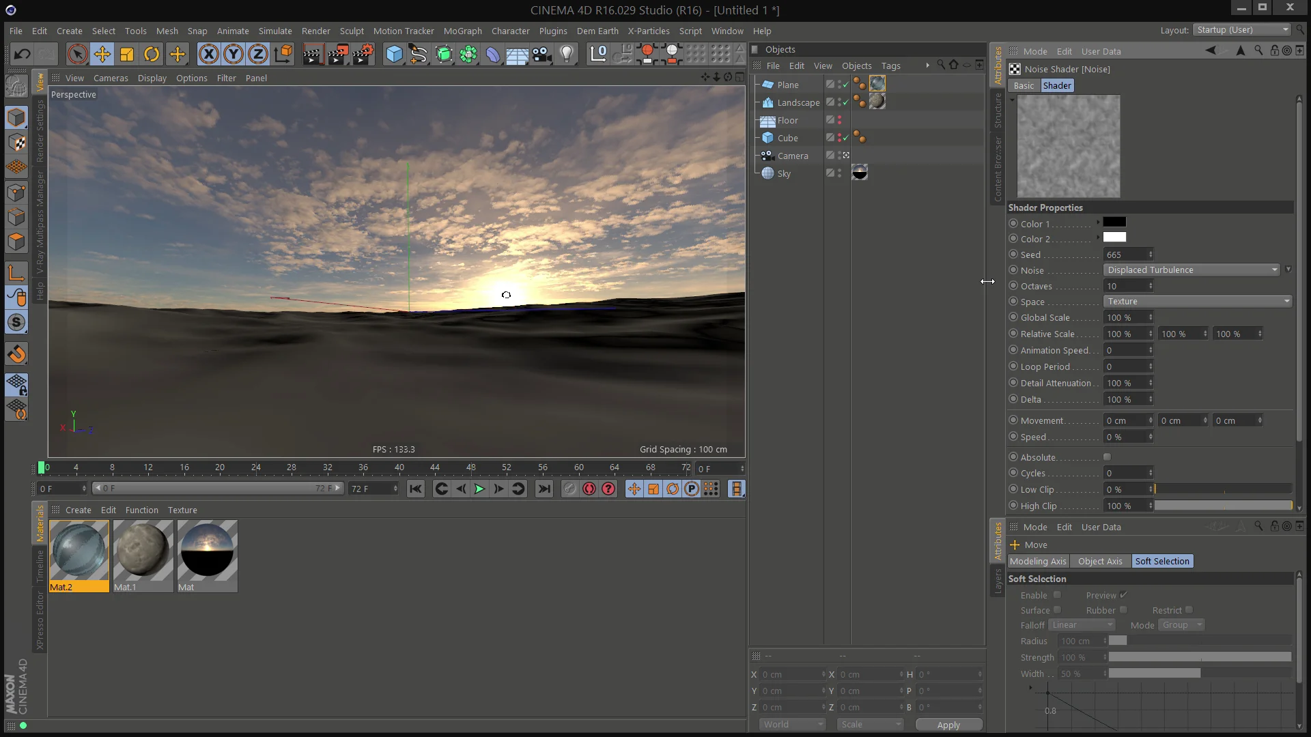Viewport: 1311px width, 737px height.
Task: Select the Rotate tool icon
Action: 152,54
